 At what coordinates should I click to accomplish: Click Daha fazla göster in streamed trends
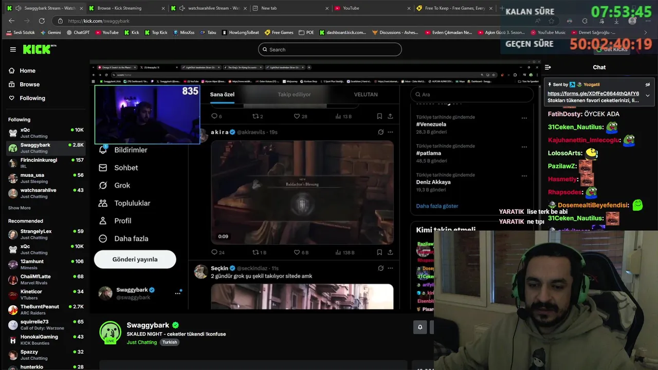coord(437,206)
